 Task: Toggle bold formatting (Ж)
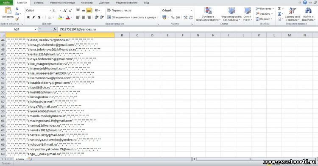pyautogui.click(x=28, y=17)
